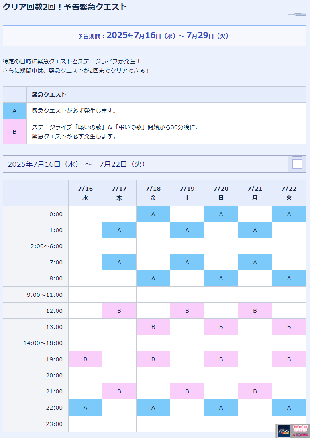Click the B cell at 21:00 on 7/19

(187, 391)
